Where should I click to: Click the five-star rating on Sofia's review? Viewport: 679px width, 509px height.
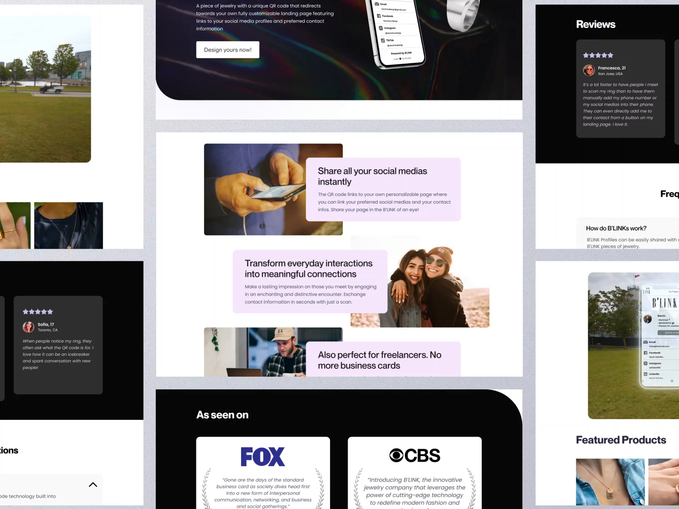click(x=38, y=312)
